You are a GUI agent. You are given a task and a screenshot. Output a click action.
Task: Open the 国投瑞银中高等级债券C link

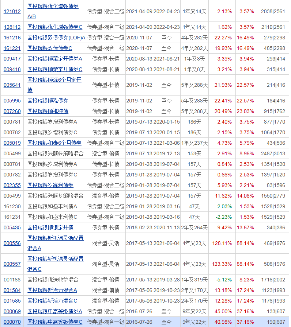[55, 322]
